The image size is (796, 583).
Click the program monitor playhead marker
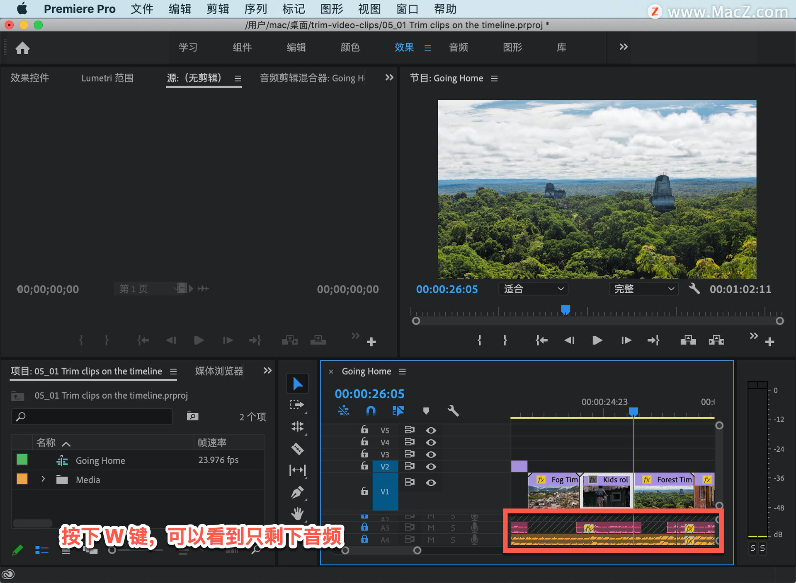click(x=565, y=309)
